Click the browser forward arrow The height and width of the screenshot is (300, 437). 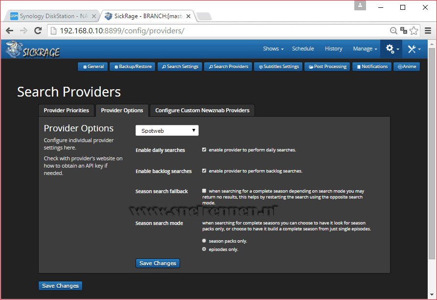tap(23, 31)
